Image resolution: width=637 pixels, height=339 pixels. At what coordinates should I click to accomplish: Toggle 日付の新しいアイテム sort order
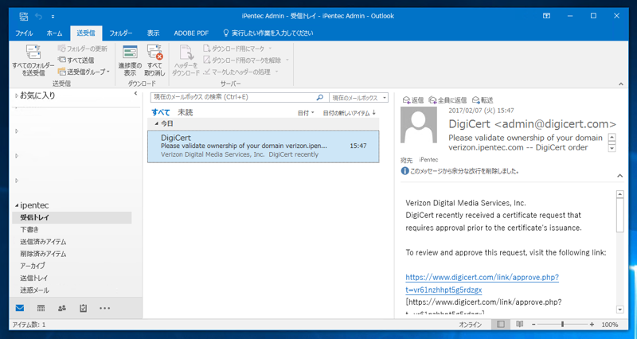pyautogui.click(x=350, y=113)
